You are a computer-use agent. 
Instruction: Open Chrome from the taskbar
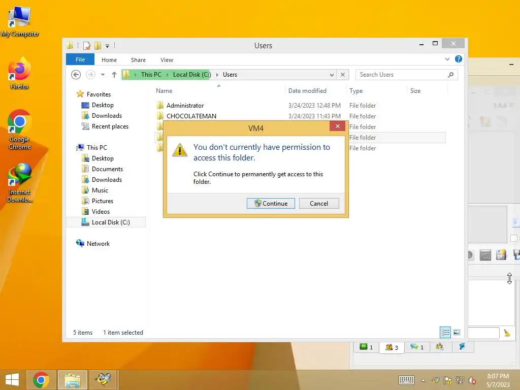point(41,380)
